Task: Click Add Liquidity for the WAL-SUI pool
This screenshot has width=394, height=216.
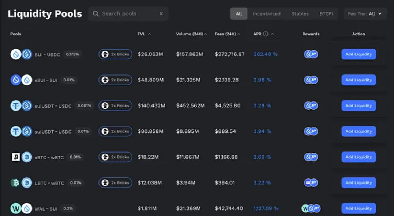Action: [x=359, y=208]
